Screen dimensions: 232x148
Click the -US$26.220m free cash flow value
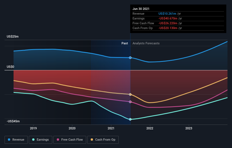(x=168, y=23)
